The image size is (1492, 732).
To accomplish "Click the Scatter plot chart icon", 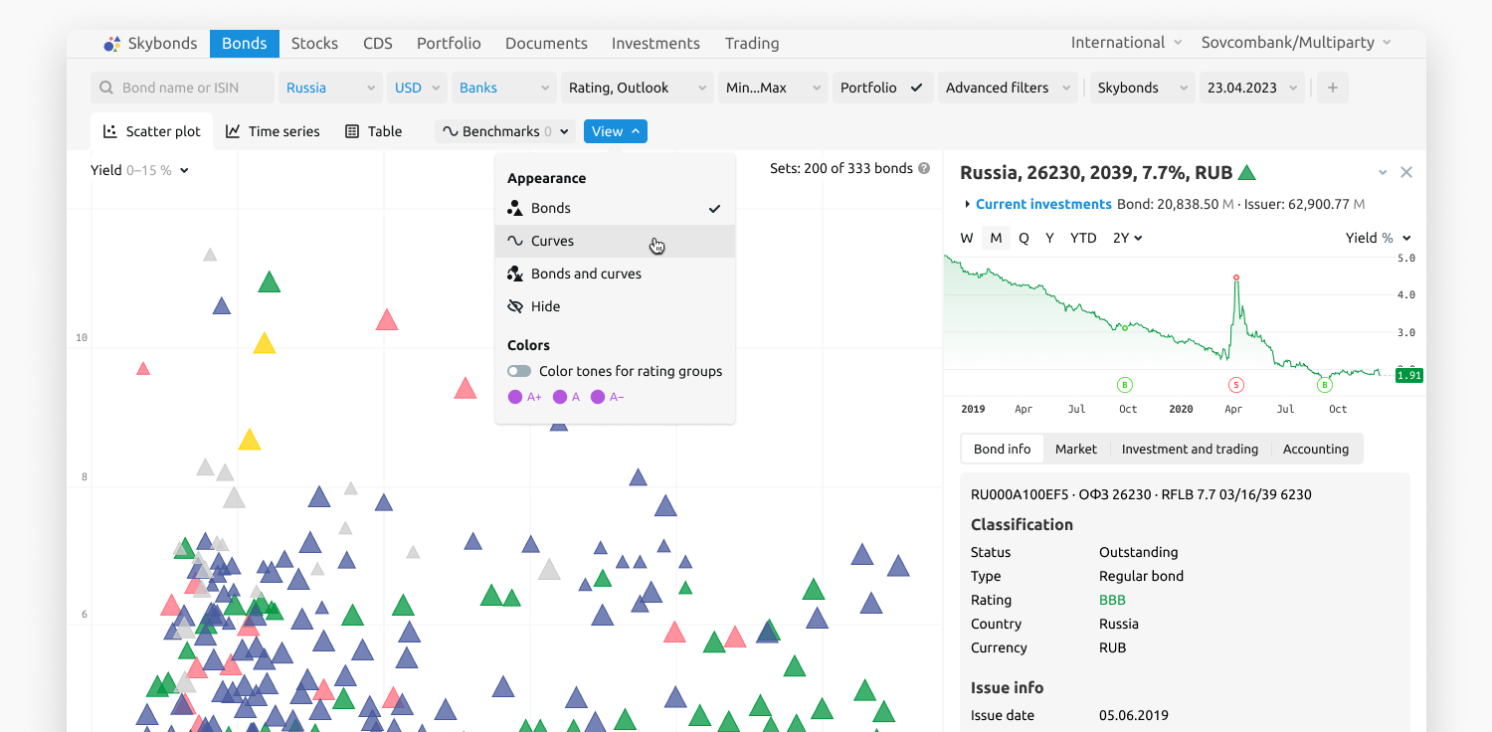I will tap(110, 131).
